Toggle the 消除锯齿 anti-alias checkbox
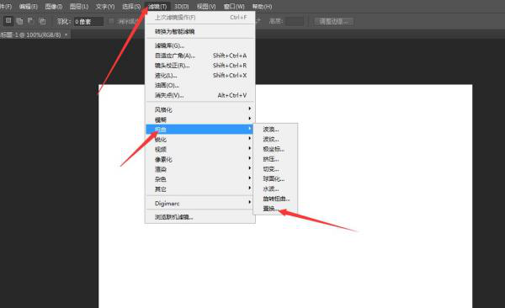Image resolution: width=505 pixels, height=308 pixels. click(x=111, y=21)
